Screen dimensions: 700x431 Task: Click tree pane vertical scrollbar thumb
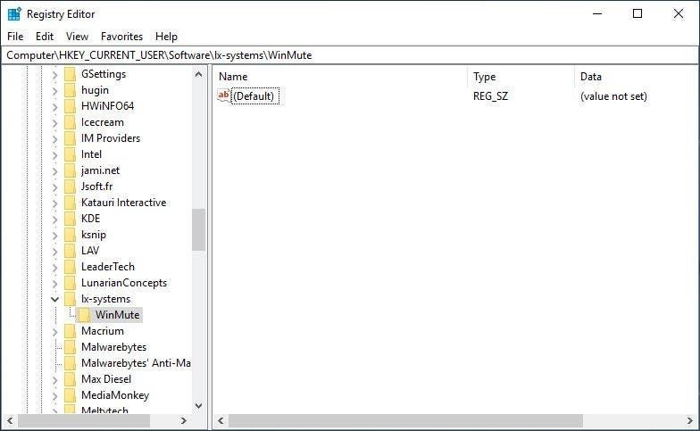198,230
